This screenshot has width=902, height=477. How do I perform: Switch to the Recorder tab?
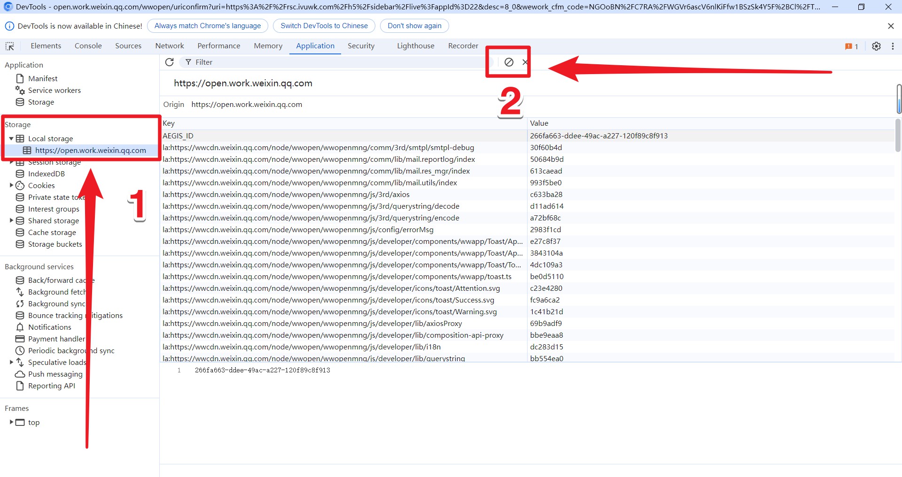(x=463, y=46)
